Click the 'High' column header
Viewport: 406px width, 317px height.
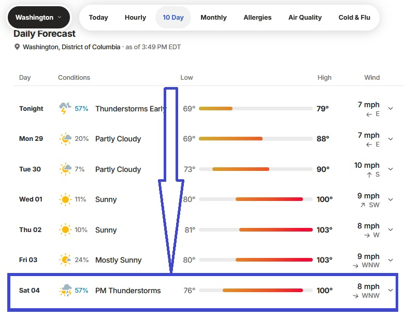[x=324, y=78]
